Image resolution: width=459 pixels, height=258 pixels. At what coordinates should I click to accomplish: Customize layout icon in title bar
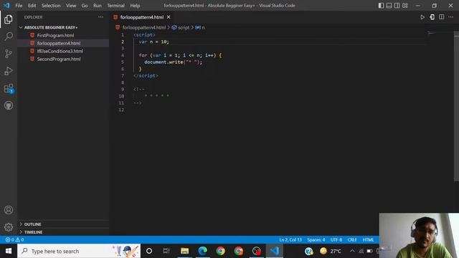(x=404, y=6)
